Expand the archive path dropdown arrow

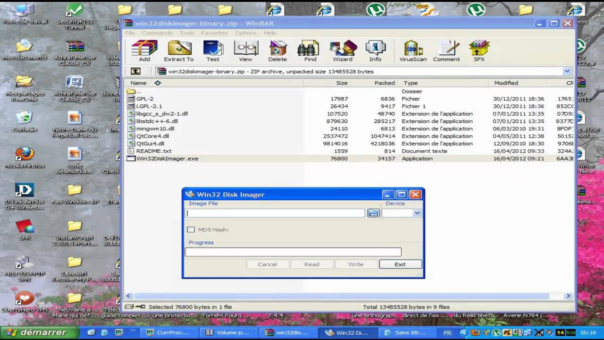pos(567,71)
